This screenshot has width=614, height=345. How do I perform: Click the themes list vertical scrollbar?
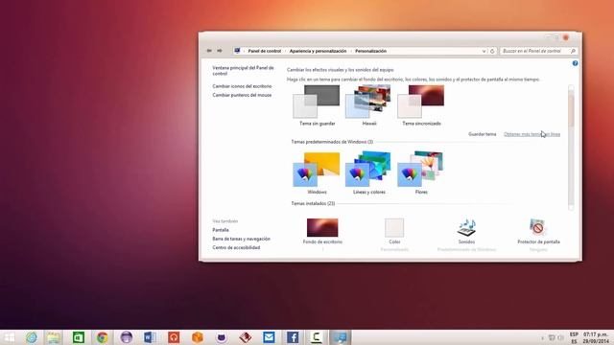pyautogui.click(x=571, y=148)
